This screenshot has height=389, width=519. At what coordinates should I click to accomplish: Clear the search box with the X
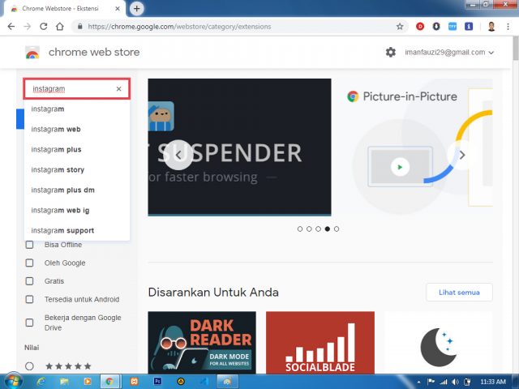point(119,88)
